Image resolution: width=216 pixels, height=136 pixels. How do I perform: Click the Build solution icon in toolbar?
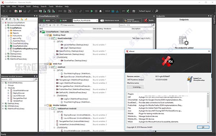(113, 11)
